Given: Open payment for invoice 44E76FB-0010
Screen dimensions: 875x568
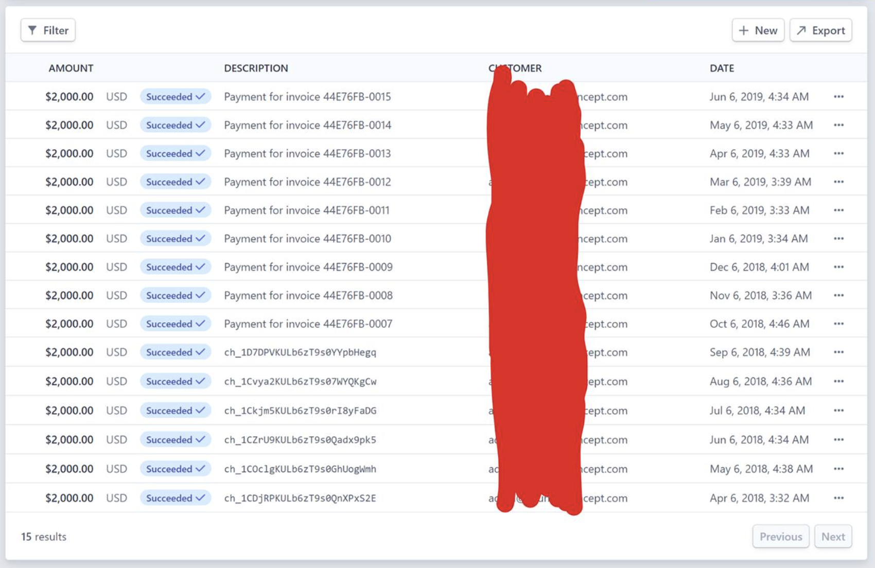Looking at the screenshot, I should pos(307,239).
